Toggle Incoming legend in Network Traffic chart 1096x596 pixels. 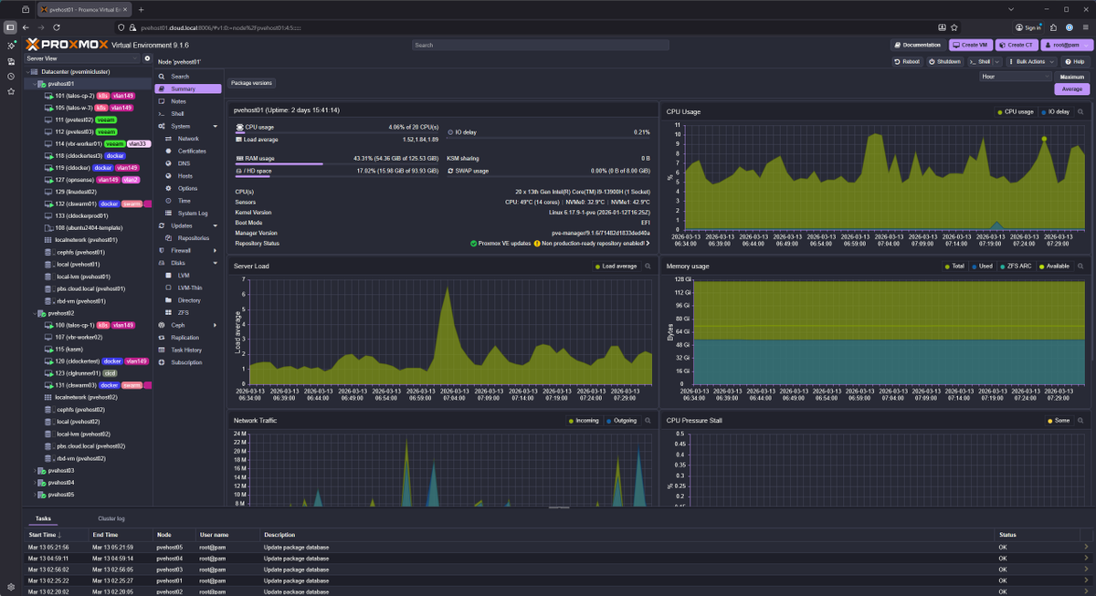584,420
